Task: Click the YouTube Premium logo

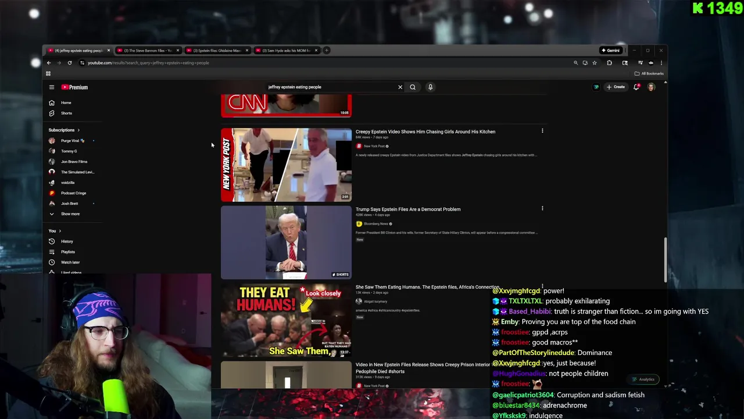Action: (x=74, y=87)
